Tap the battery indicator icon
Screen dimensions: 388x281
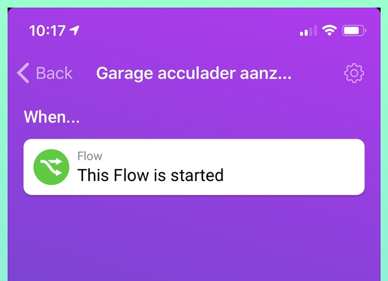pyautogui.click(x=354, y=31)
